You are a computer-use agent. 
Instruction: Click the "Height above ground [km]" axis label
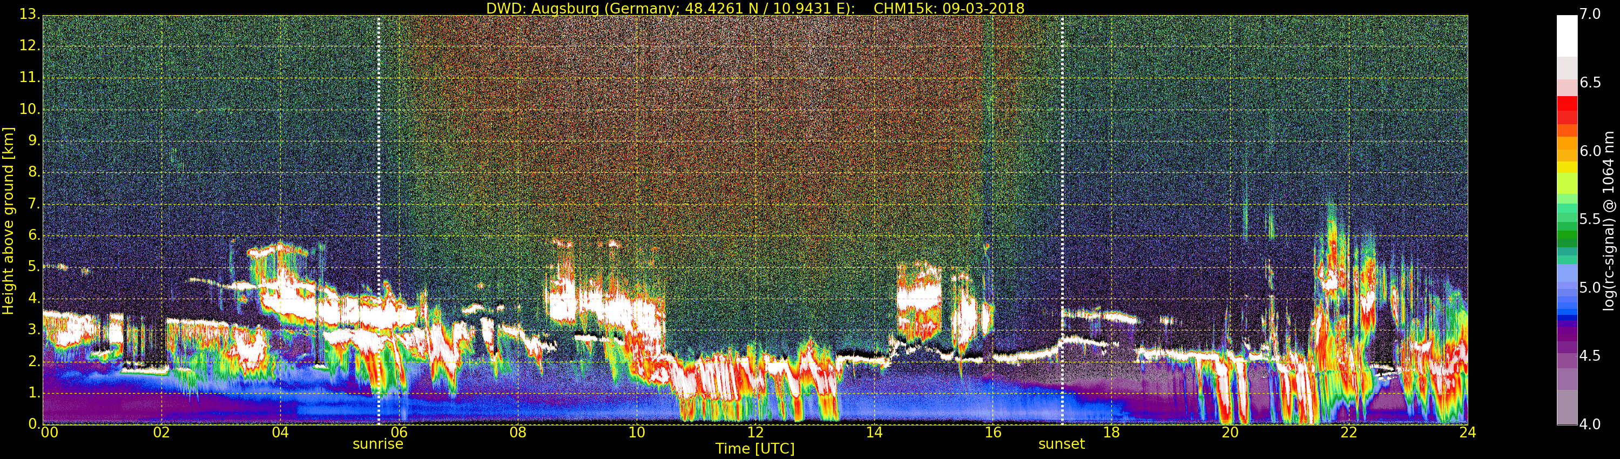(x=8, y=221)
